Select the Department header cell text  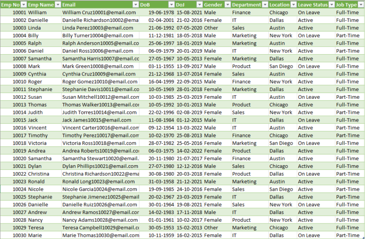click(246, 5)
